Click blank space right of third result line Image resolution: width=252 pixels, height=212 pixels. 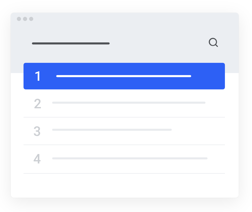coord(198,130)
